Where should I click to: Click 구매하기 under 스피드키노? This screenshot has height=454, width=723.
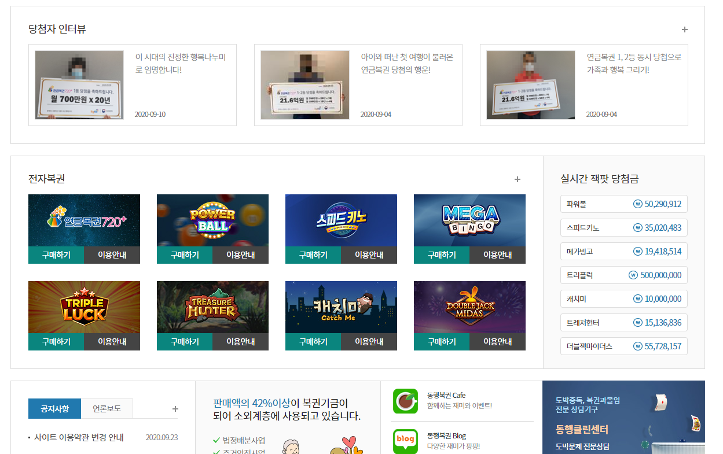click(313, 255)
